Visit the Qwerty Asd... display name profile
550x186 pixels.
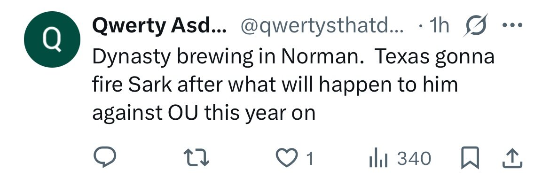160,25
